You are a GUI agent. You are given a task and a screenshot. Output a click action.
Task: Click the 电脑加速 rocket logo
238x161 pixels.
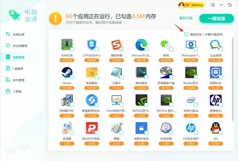pos(15,15)
